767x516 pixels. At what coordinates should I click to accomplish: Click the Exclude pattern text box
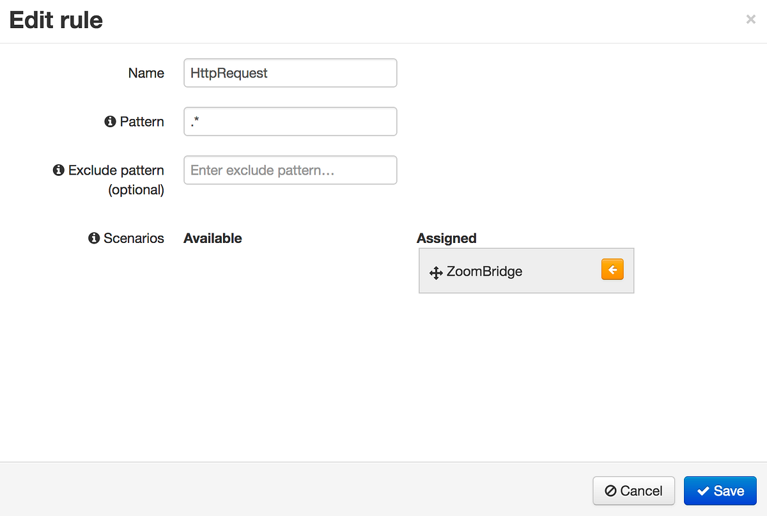click(290, 170)
